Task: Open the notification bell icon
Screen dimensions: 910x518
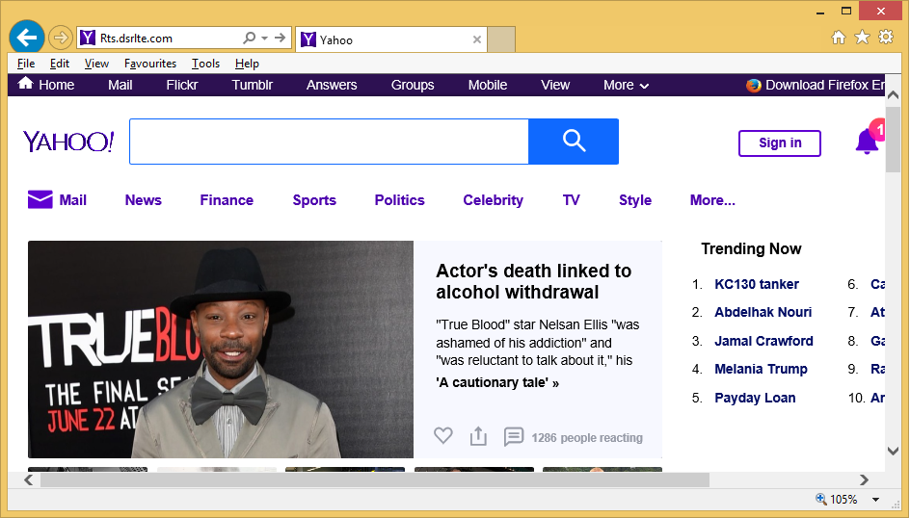Action: 867,142
